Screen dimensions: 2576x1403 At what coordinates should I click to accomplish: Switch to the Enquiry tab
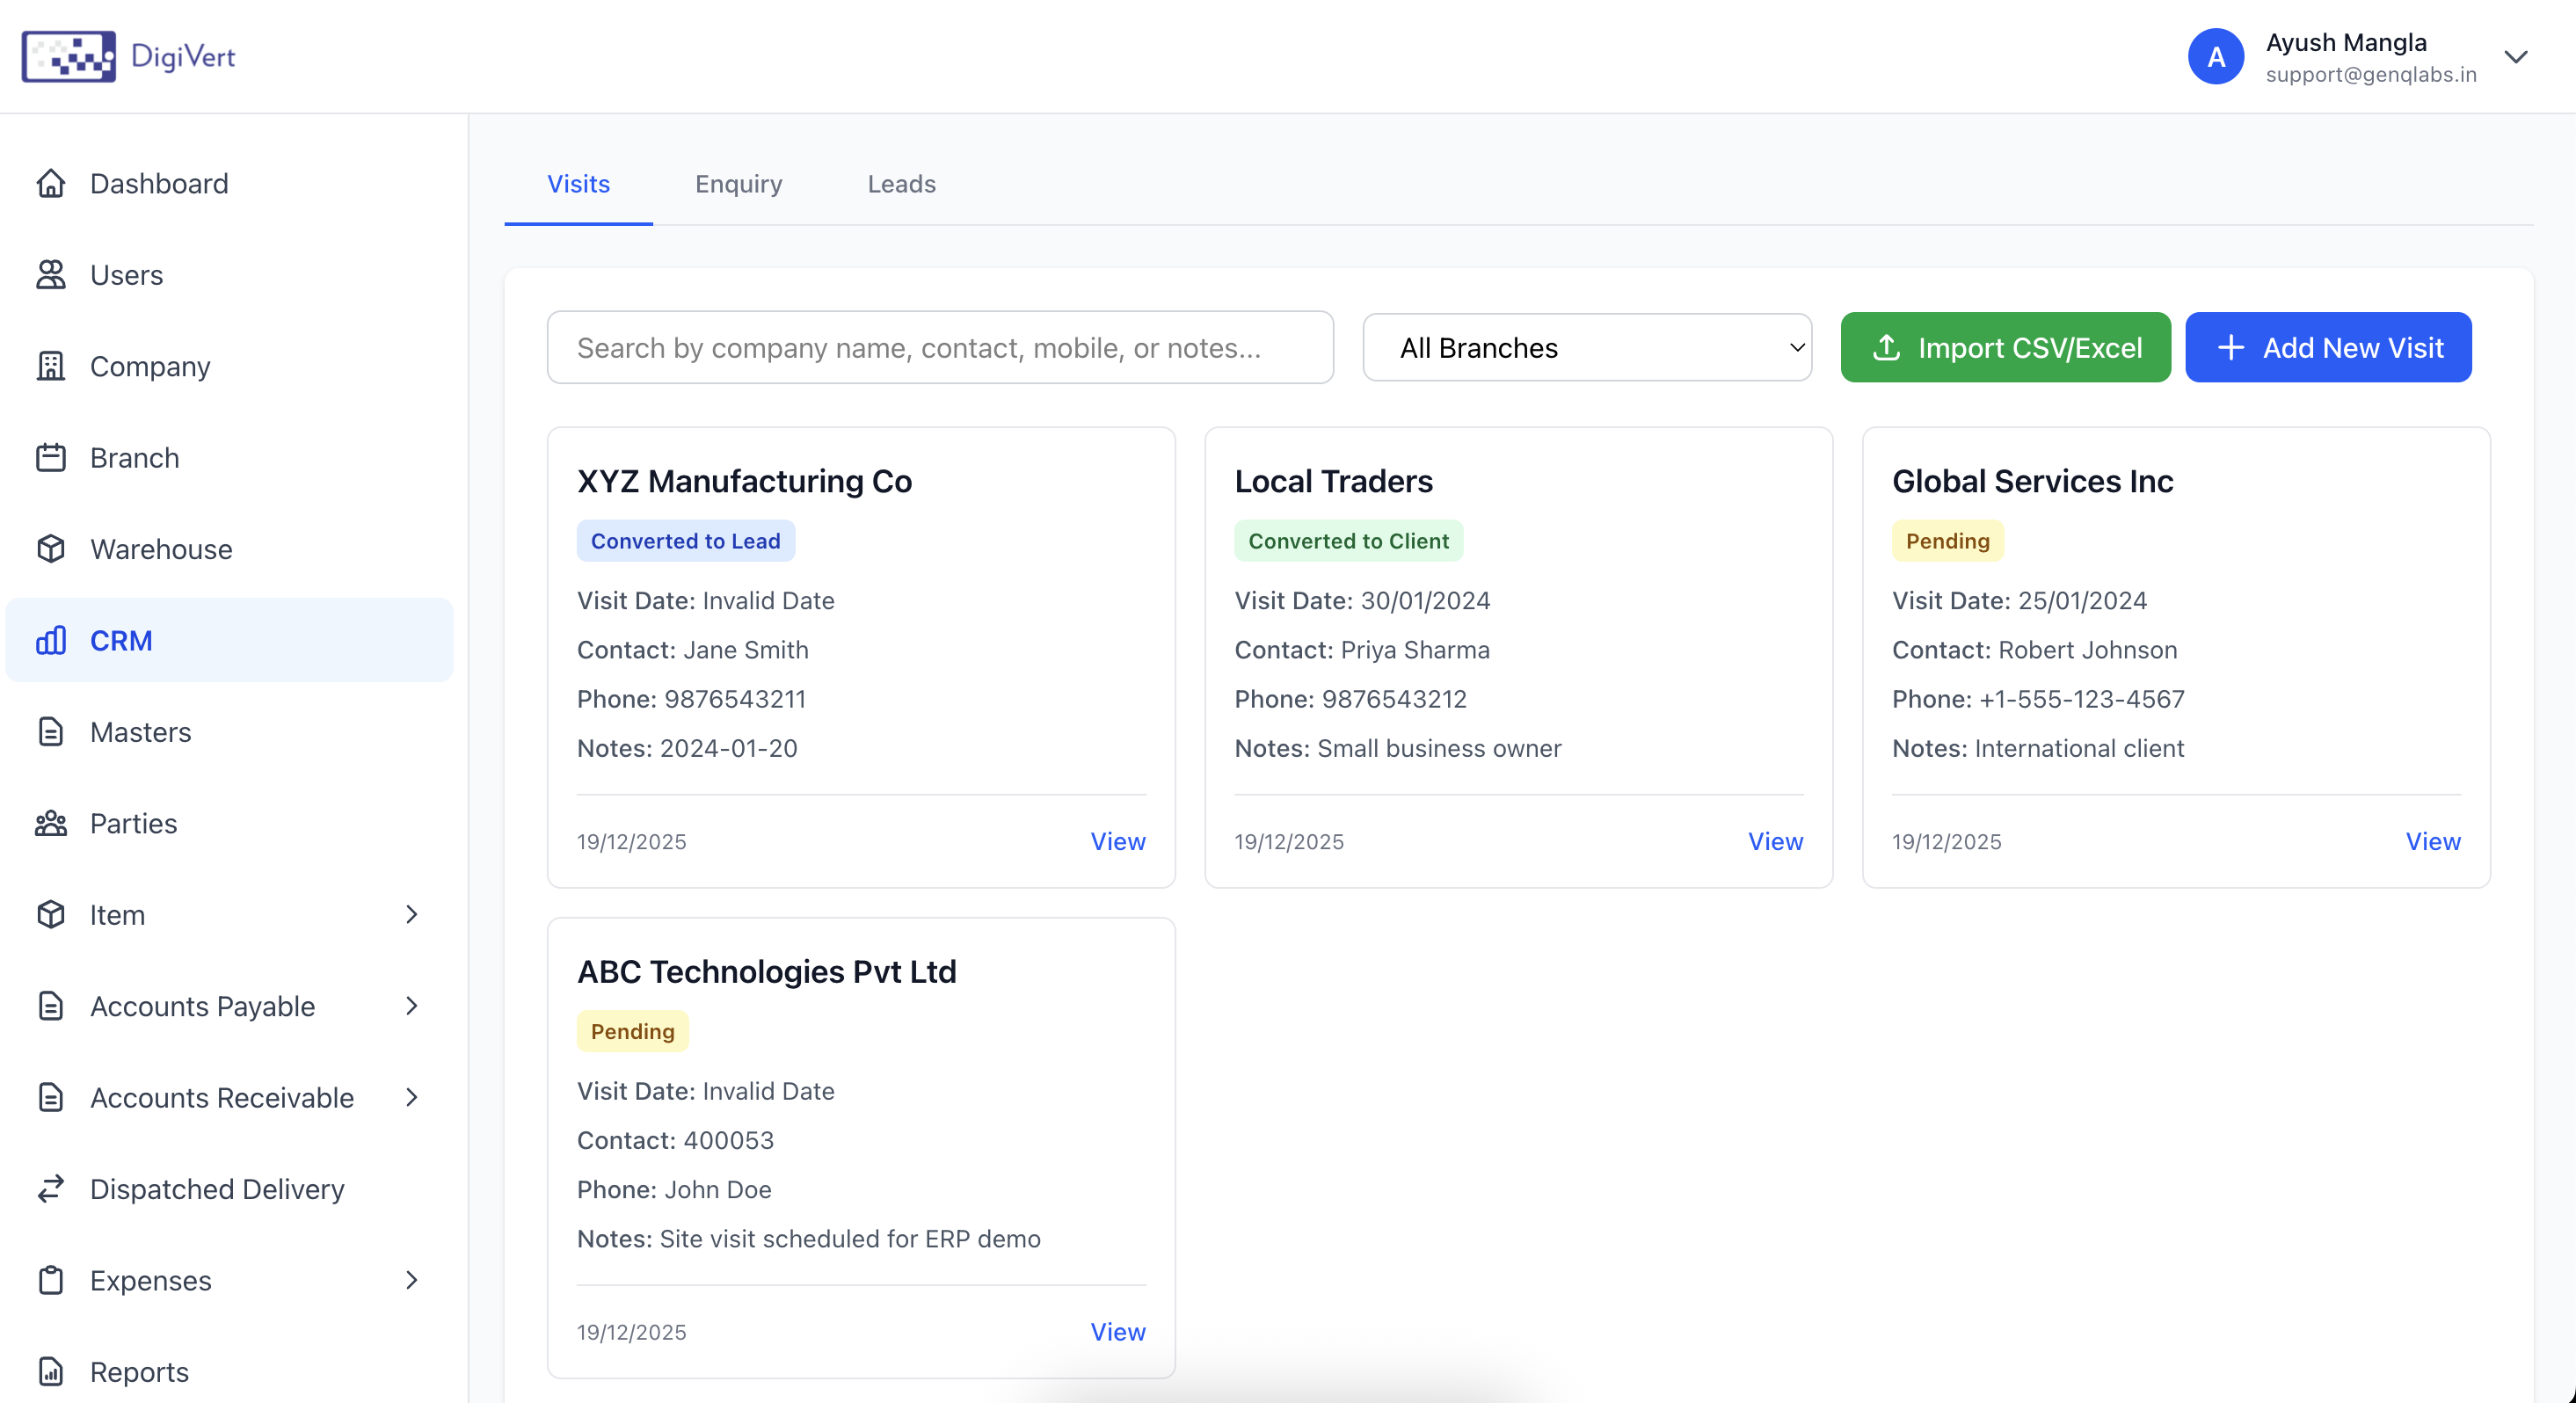[x=738, y=184]
